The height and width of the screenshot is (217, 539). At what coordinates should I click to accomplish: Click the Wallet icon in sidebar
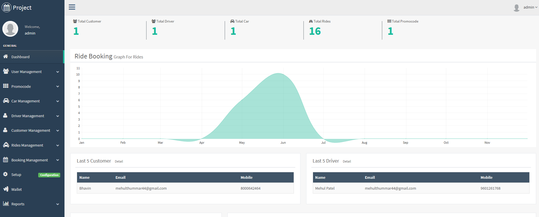[x=6, y=189]
